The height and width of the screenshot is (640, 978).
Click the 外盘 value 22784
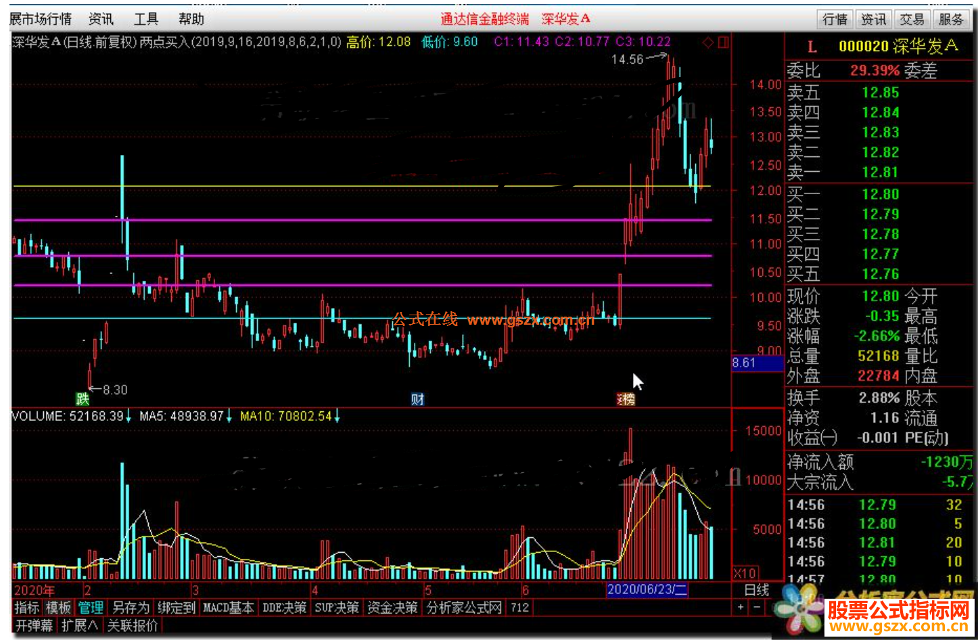tap(879, 375)
